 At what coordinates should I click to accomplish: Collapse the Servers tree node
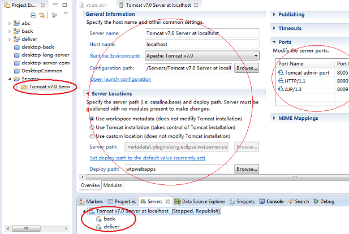tap(10, 79)
